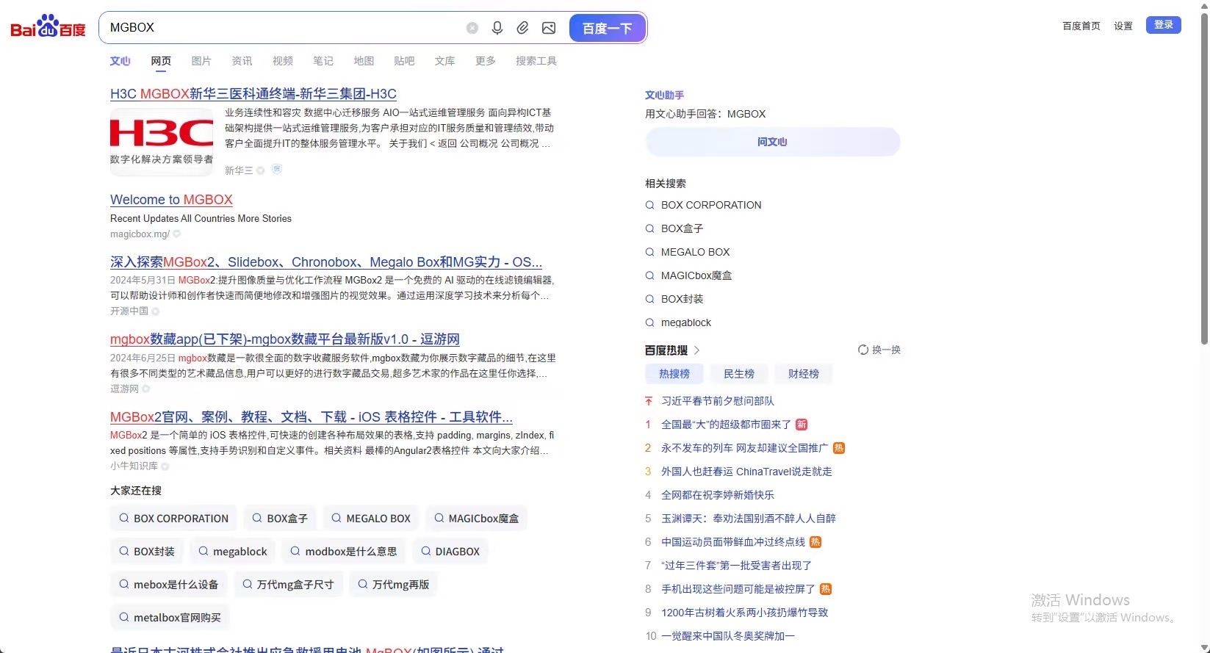Click magnifier icon beside MEGALO BOX related search
This screenshot has height=653, width=1210.
649,252
